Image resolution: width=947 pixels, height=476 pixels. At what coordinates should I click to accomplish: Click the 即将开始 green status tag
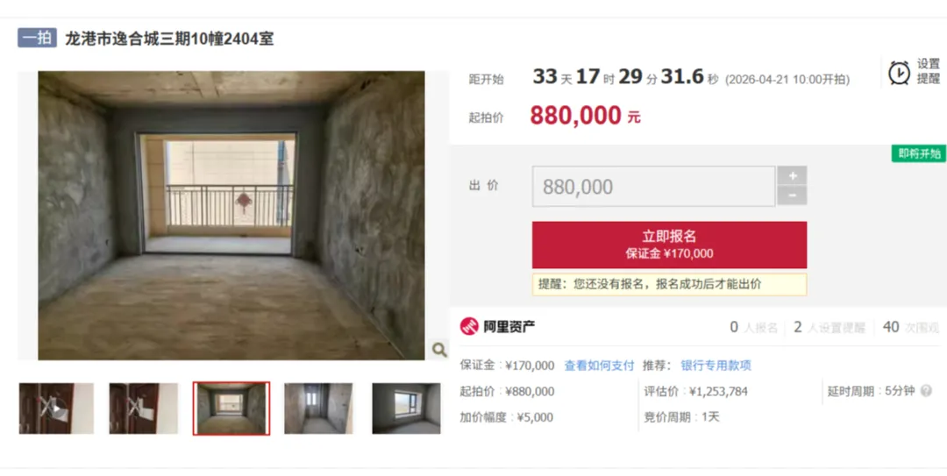click(919, 153)
